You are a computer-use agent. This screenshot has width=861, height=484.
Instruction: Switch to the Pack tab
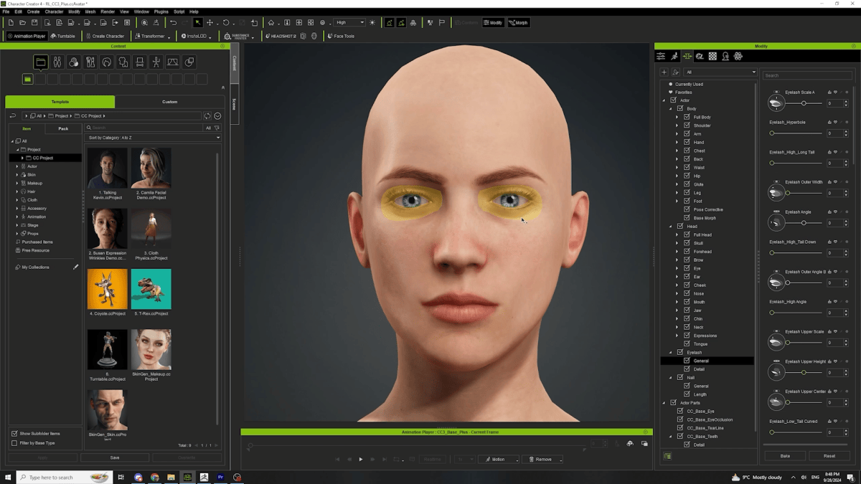[63, 128]
